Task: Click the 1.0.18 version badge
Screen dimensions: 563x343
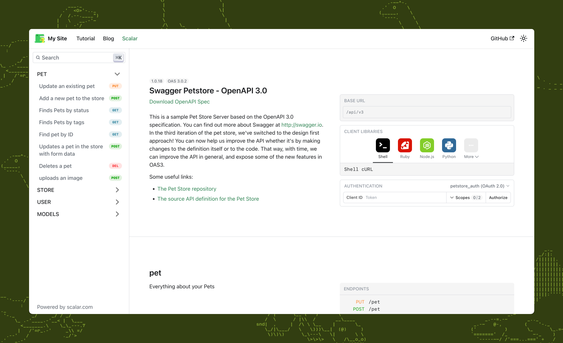Action: 157,81
